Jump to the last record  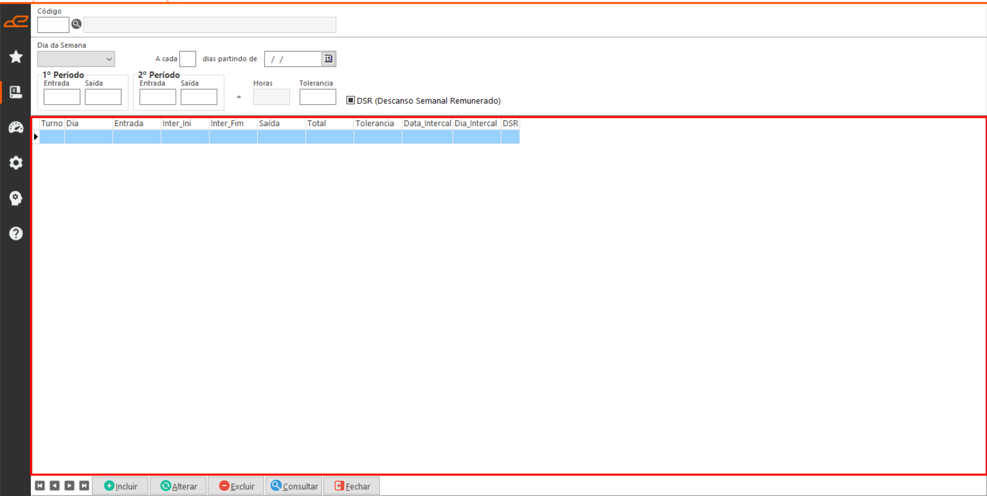click(x=84, y=486)
